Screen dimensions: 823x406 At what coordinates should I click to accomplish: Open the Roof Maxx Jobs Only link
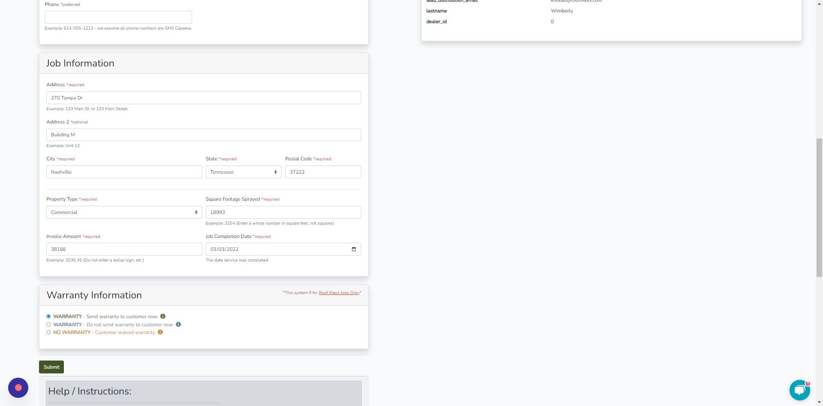339,293
